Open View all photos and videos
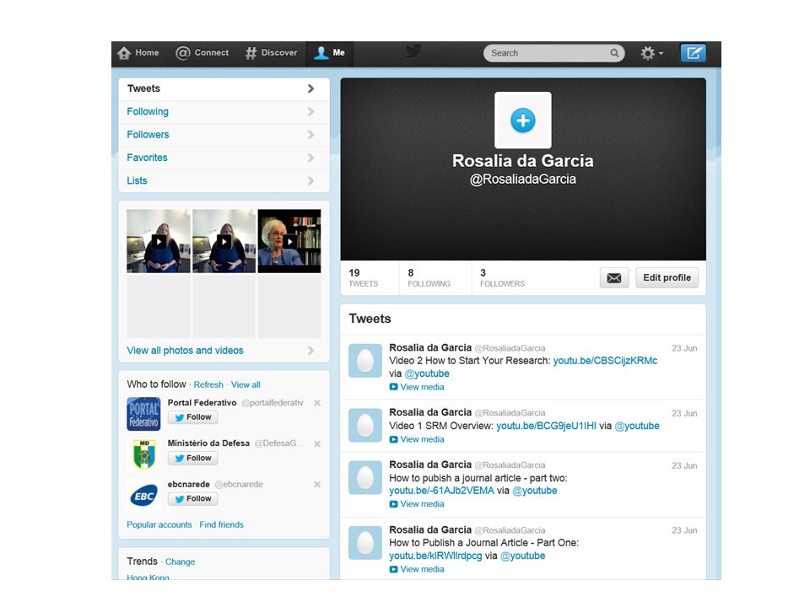The width and height of the screenshot is (810, 607). [x=185, y=351]
